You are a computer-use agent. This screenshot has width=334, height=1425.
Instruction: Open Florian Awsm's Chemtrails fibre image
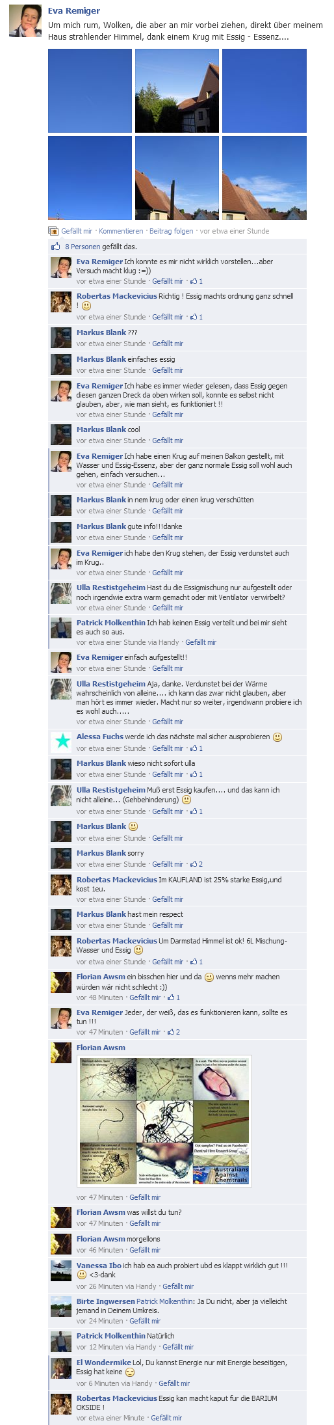164,1120
